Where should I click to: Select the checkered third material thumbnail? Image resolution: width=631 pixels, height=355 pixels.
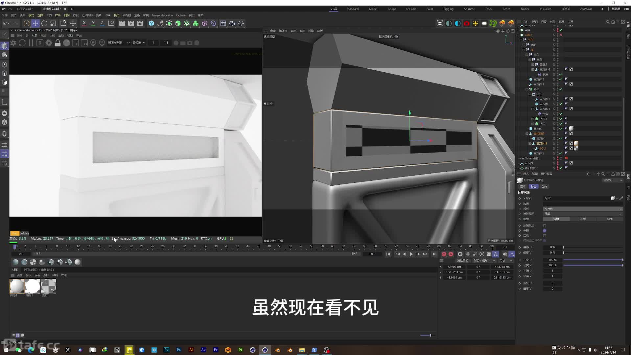point(48,286)
